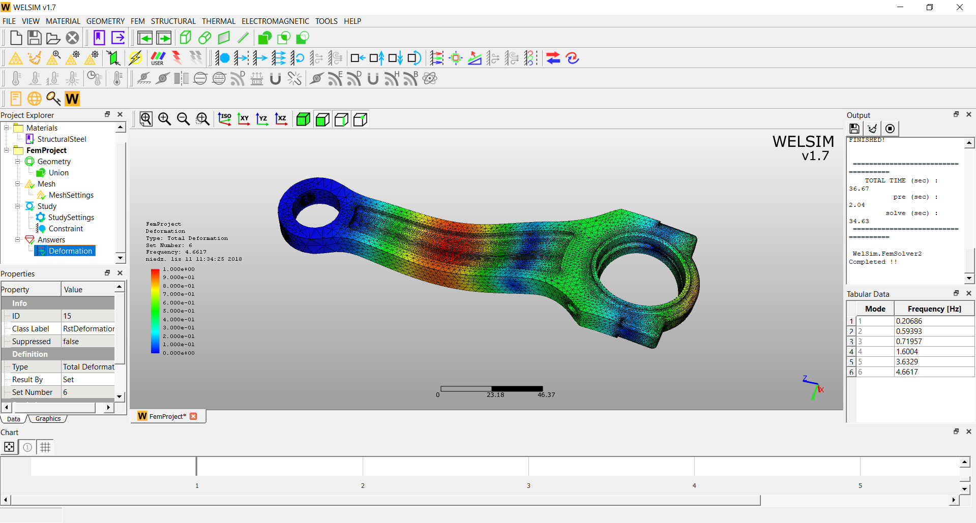Run solver via lightning bolt icon
The width and height of the screenshot is (976, 523).
pyautogui.click(x=135, y=58)
